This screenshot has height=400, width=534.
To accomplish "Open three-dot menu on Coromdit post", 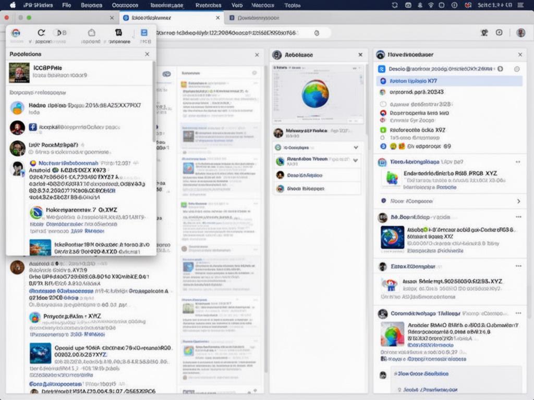I will click(518, 314).
